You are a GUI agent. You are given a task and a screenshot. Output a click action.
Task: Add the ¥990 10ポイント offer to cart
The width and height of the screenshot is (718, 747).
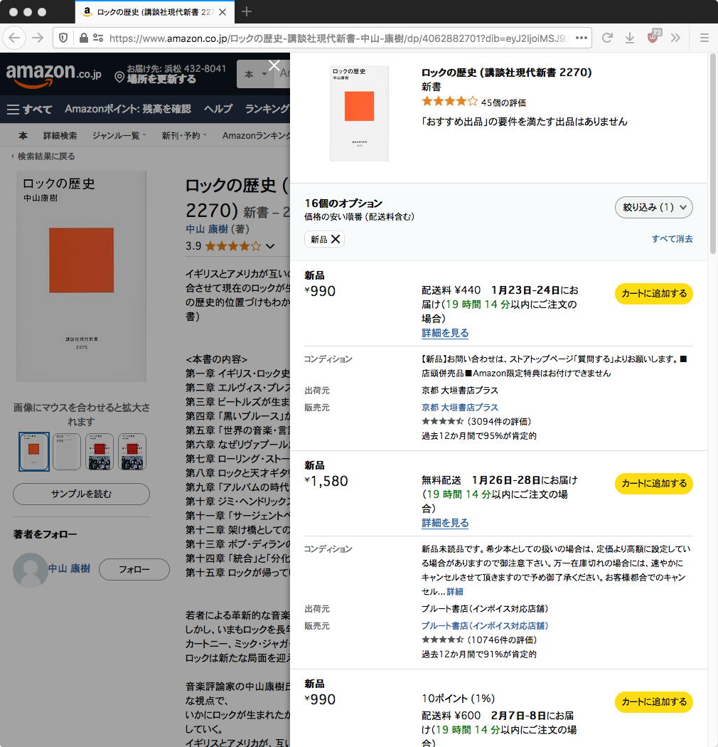click(654, 701)
